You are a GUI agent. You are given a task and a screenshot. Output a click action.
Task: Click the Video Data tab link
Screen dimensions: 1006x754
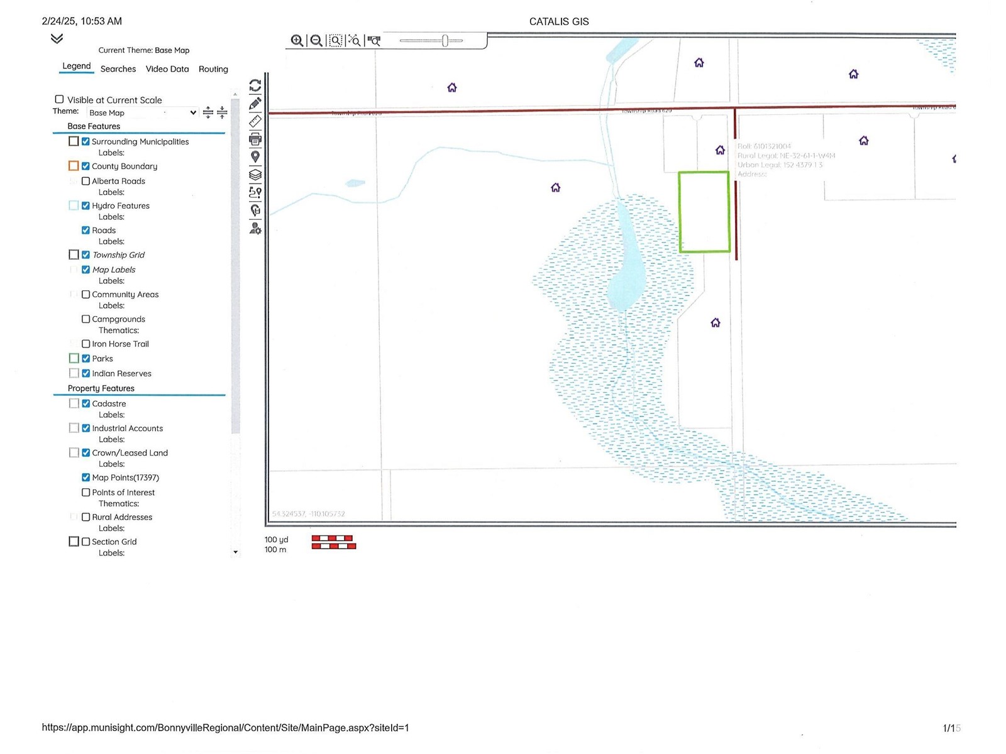click(167, 69)
